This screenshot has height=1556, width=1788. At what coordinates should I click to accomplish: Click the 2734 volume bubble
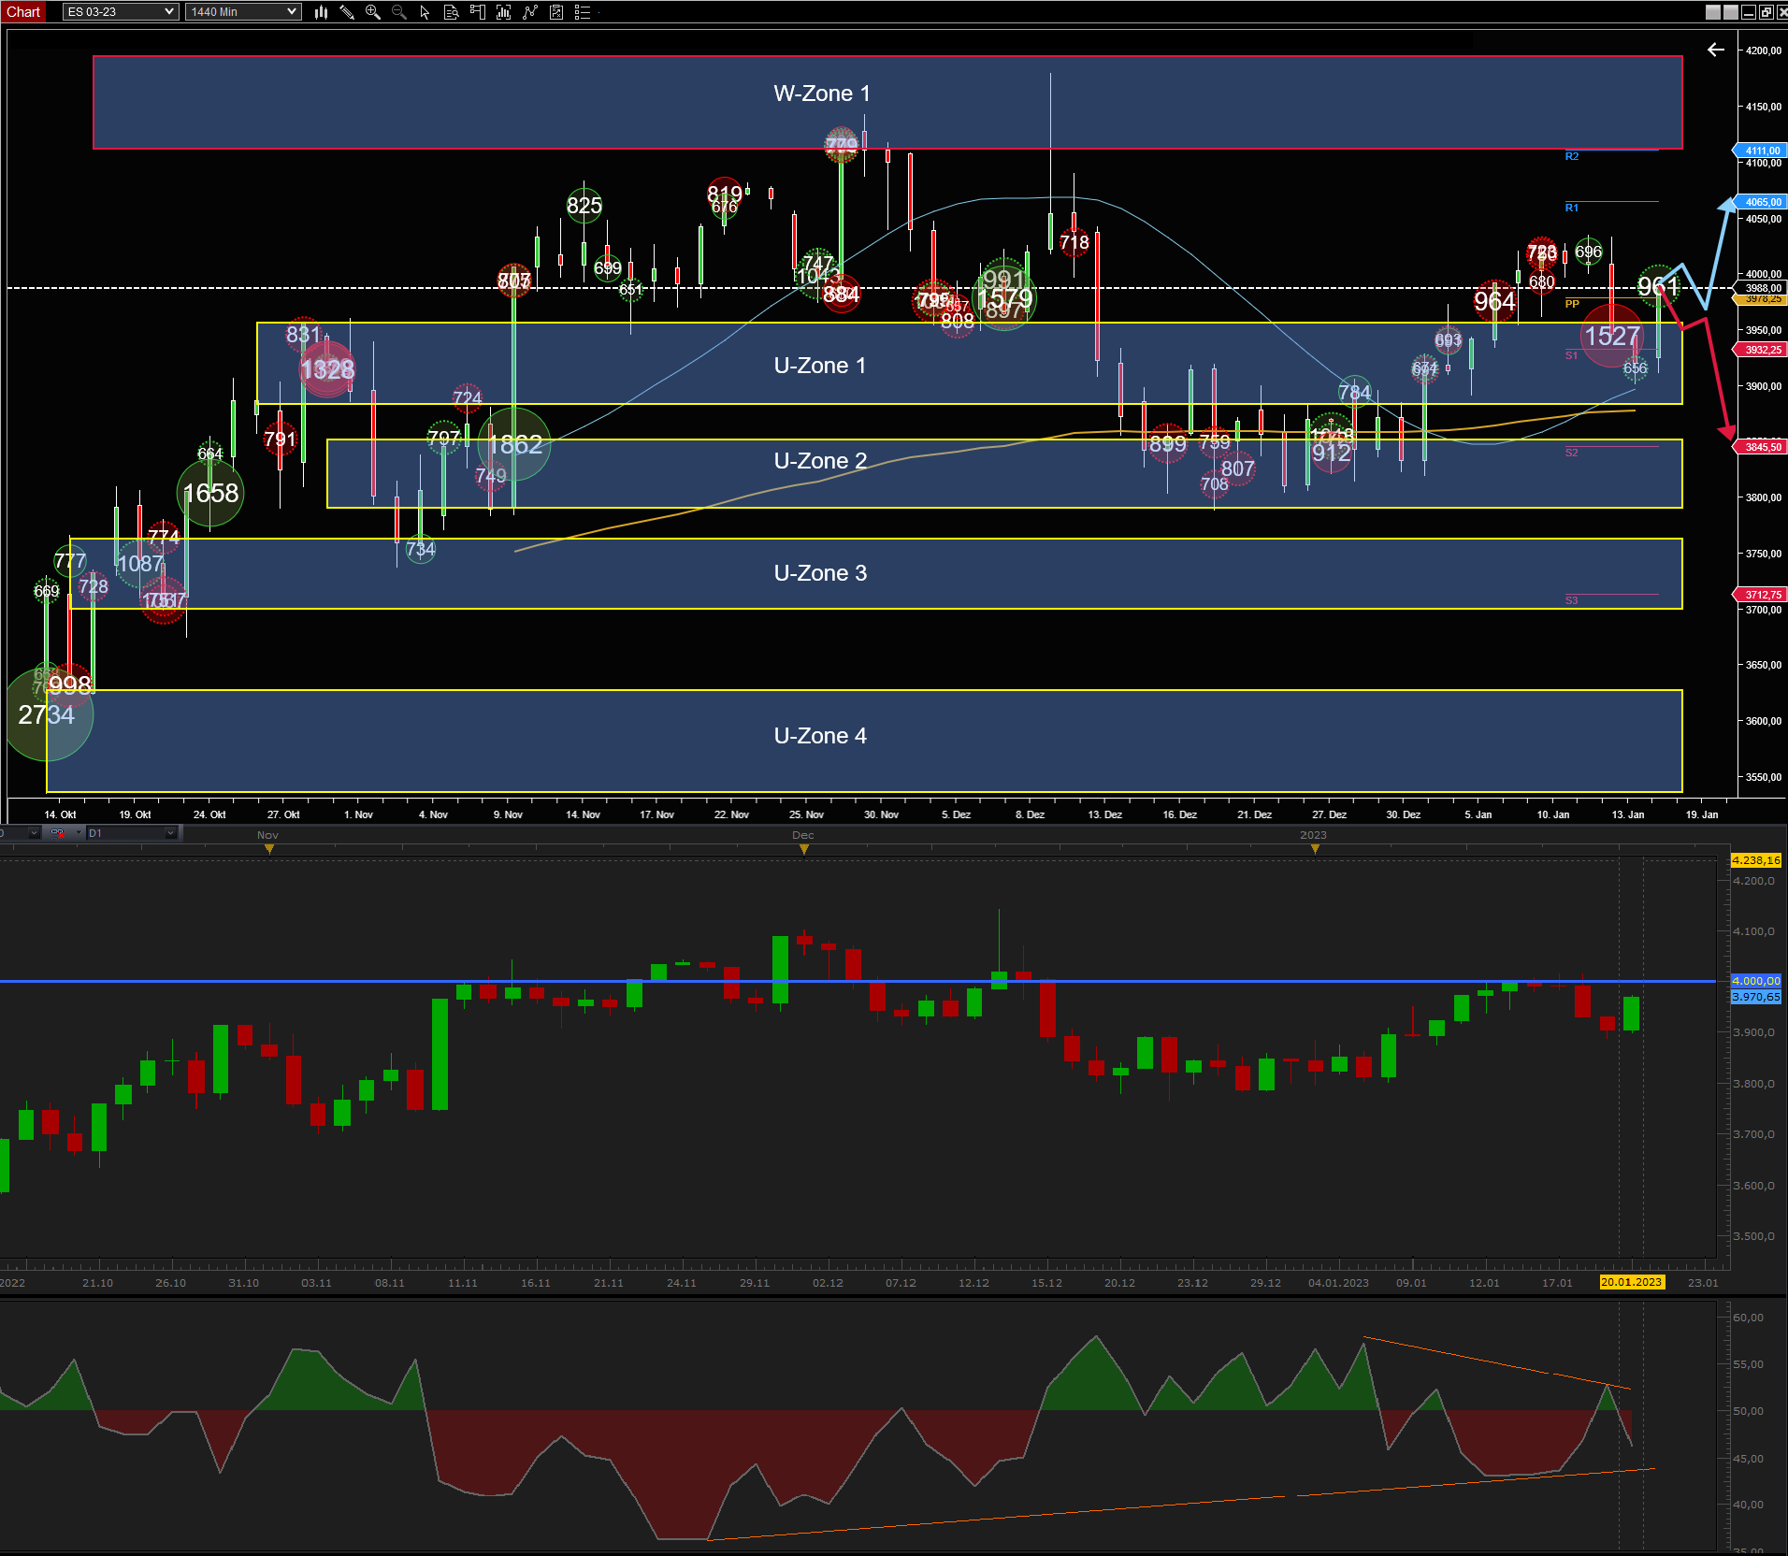(47, 715)
